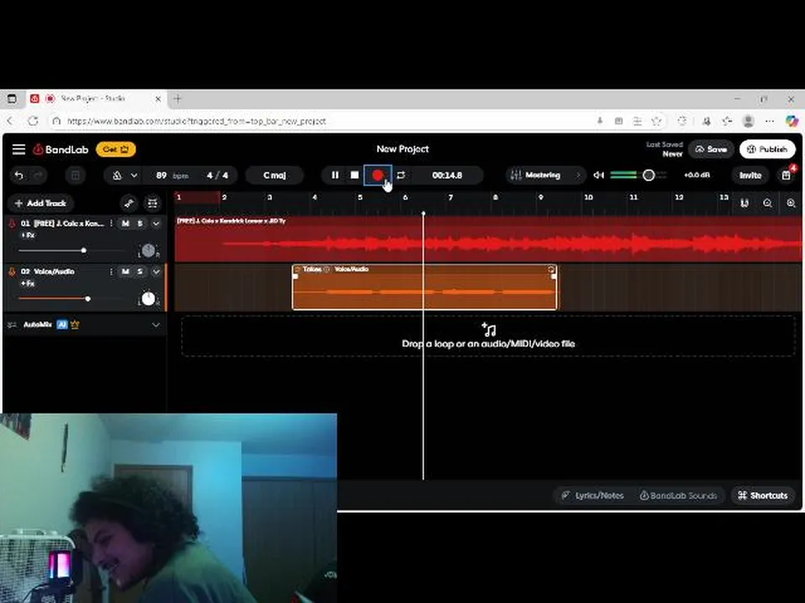
Task: Click the yellow Get membership button
Action: [116, 149]
